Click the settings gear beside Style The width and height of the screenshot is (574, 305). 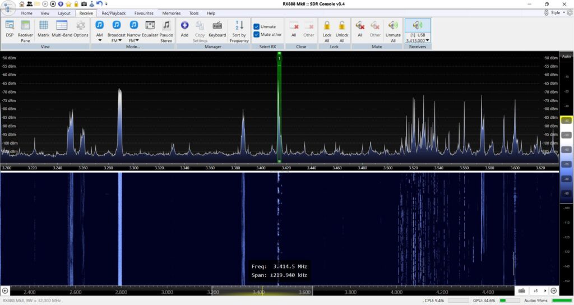click(570, 12)
